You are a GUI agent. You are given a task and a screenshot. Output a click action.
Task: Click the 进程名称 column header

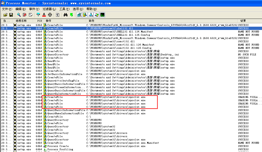pos(21,21)
